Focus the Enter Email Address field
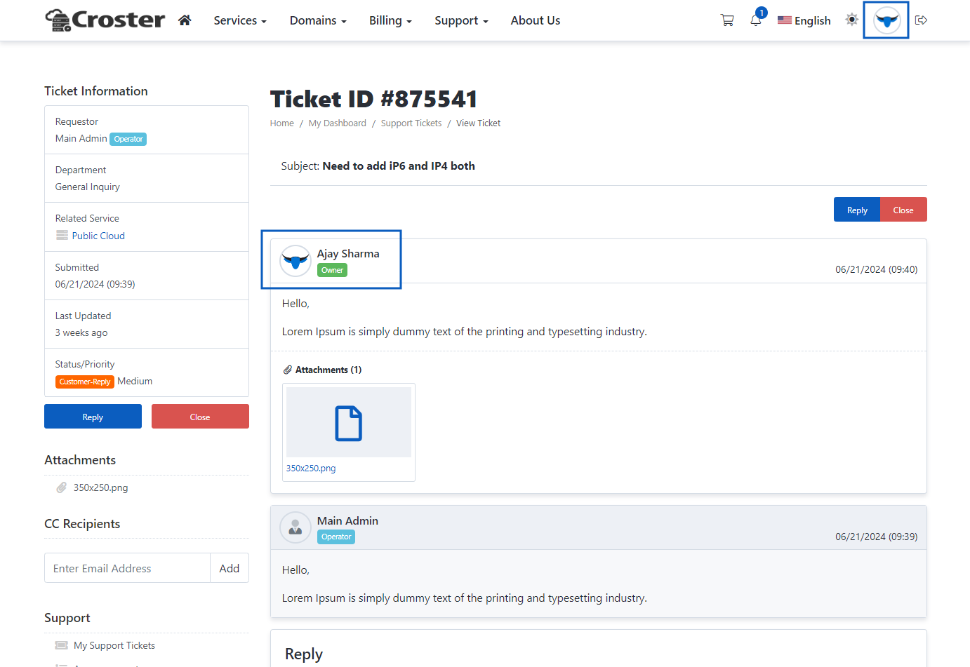 [127, 568]
